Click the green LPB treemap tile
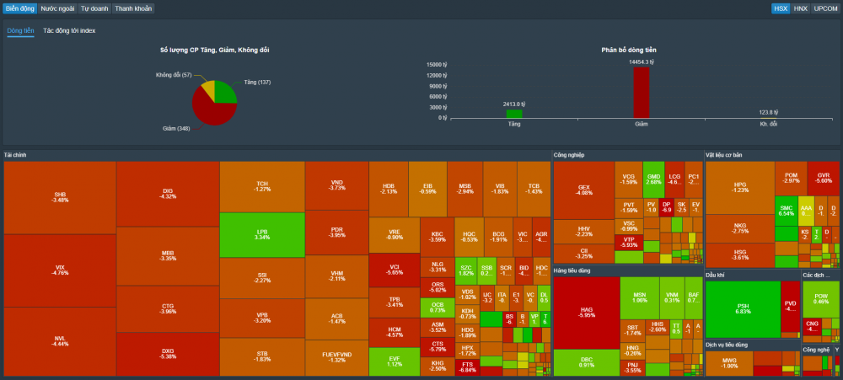The height and width of the screenshot is (380, 843). pyautogui.click(x=262, y=235)
